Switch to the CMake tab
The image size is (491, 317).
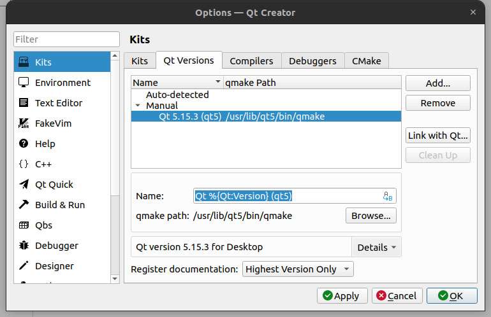[x=366, y=61]
